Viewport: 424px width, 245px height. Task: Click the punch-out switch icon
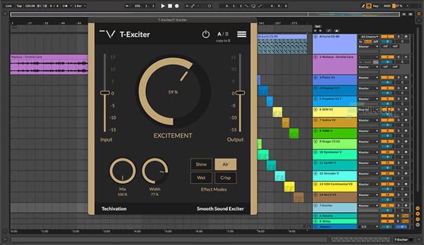tap(260, 6)
